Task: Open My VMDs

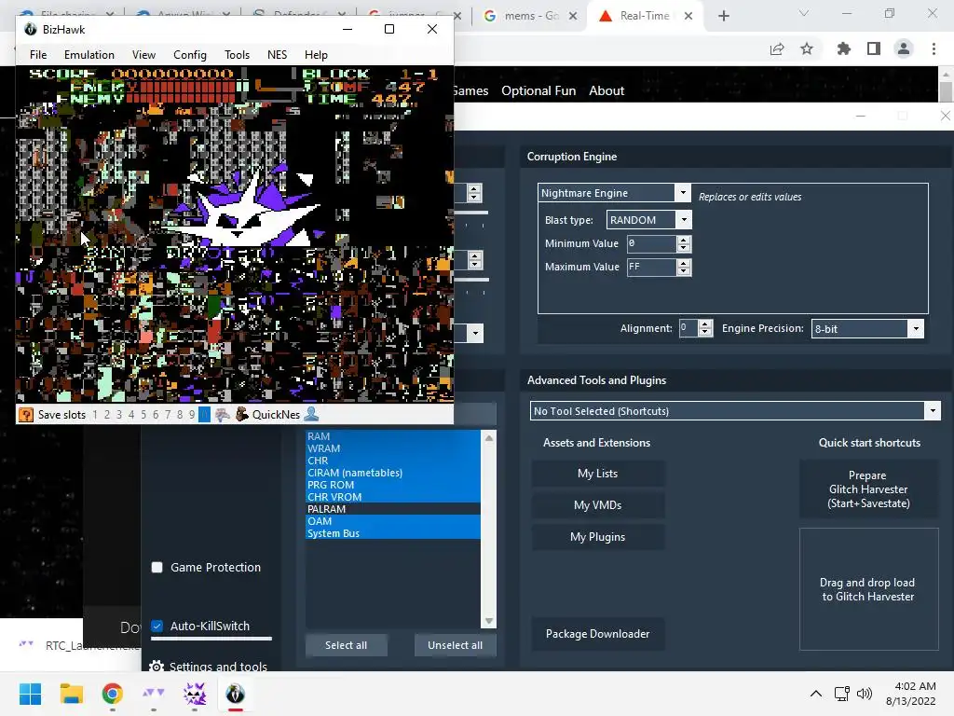Action: [598, 505]
